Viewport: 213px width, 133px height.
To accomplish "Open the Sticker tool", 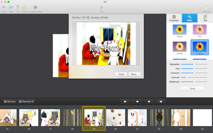I will (24, 9).
